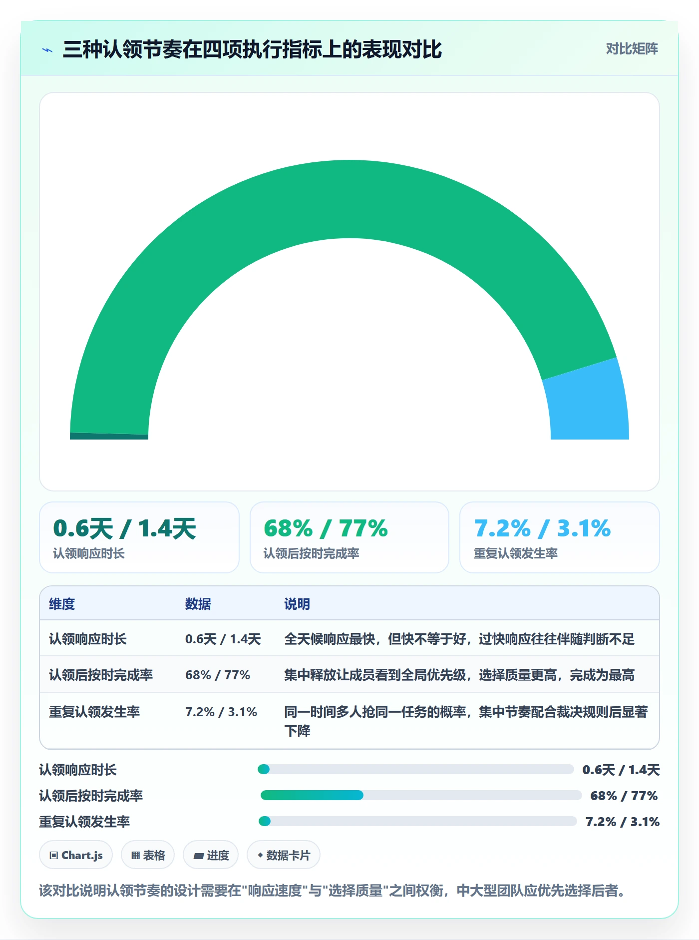
Task: Click the 进度 chip
Action: coord(211,855)
